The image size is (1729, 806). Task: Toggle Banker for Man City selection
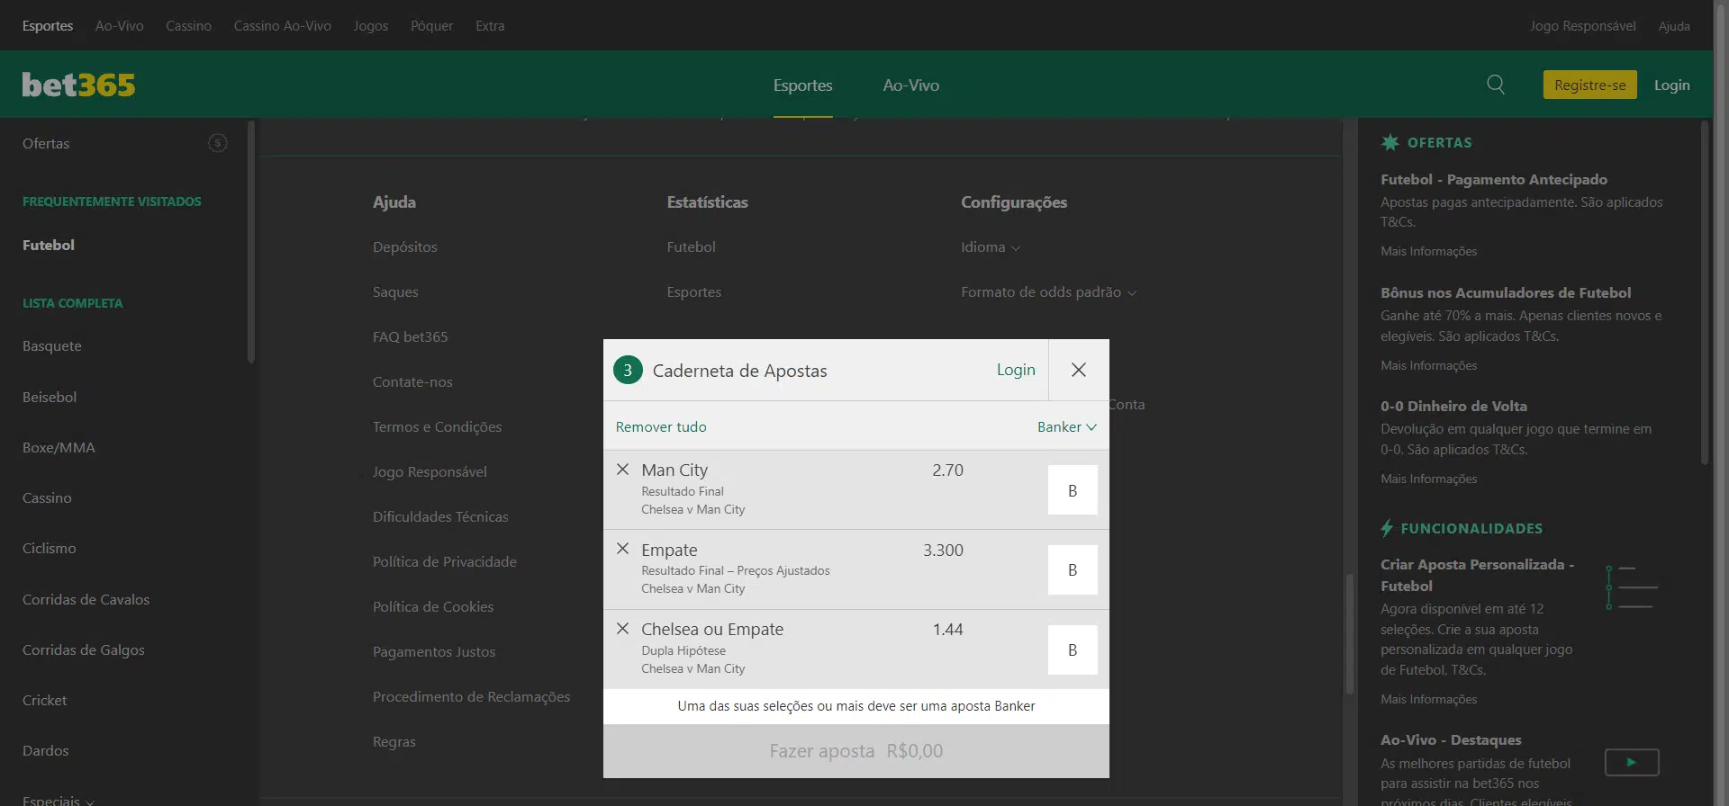[x=1073, y=490]
